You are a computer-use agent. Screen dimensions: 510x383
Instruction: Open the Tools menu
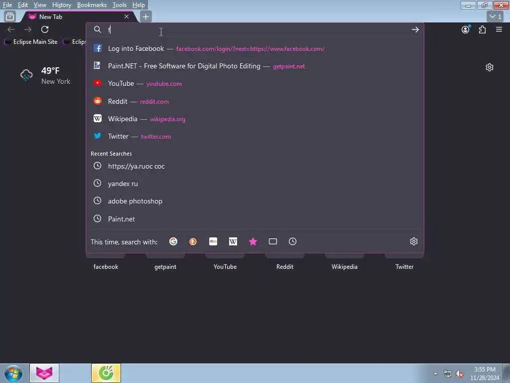120,5
